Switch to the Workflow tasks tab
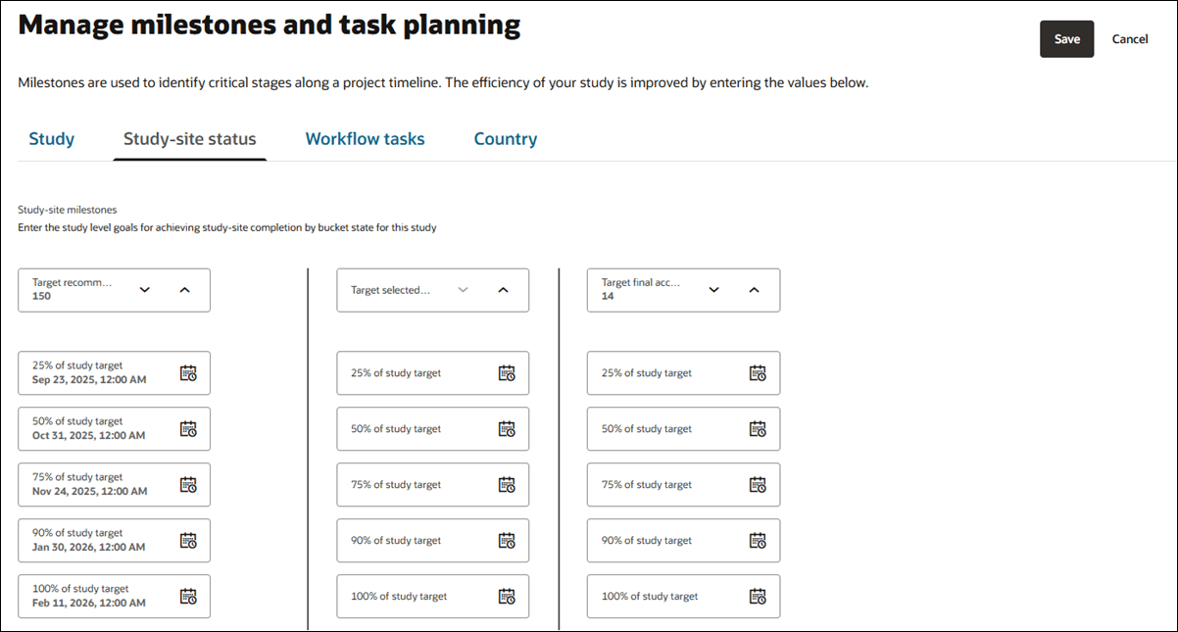 pyautogui.click(x=365, y=138)
